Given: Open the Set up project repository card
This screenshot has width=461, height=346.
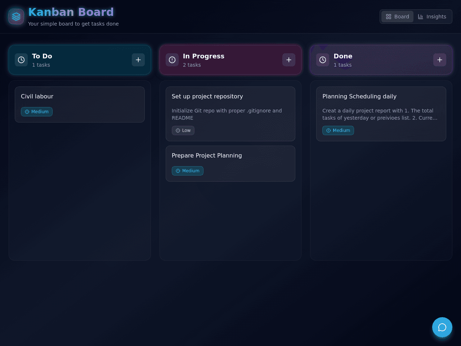Looking at the screenshot, I should tap(230, 114).
